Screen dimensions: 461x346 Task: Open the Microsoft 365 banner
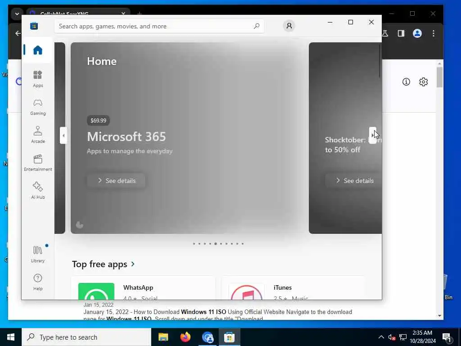click(190, 138)
